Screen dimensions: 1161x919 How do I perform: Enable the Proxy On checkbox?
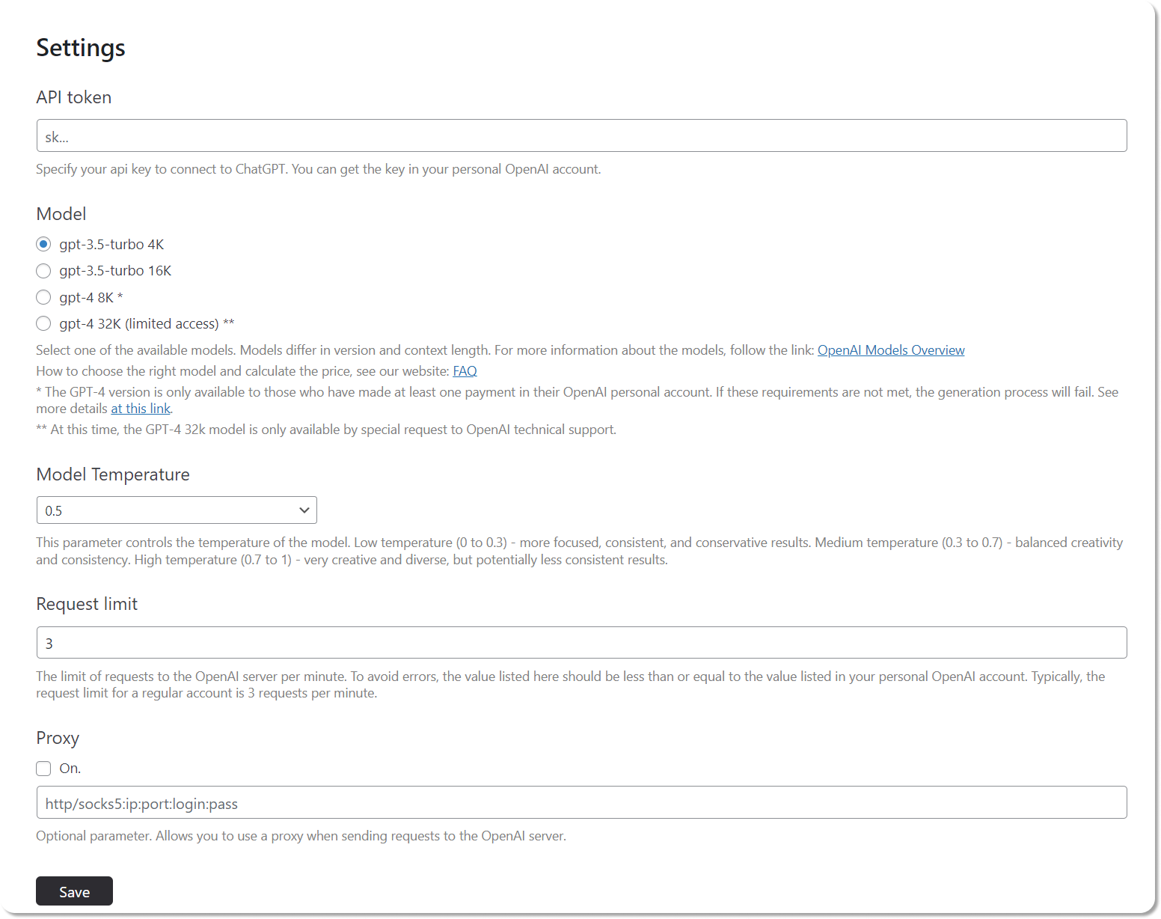43,769
